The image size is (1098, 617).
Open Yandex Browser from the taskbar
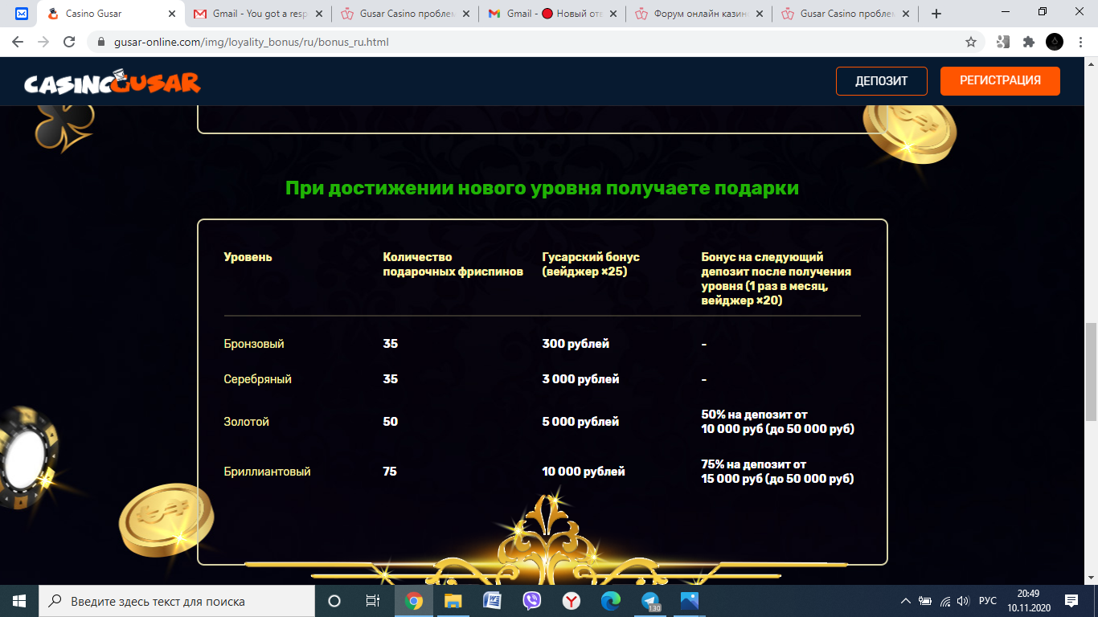coord(571,601)
